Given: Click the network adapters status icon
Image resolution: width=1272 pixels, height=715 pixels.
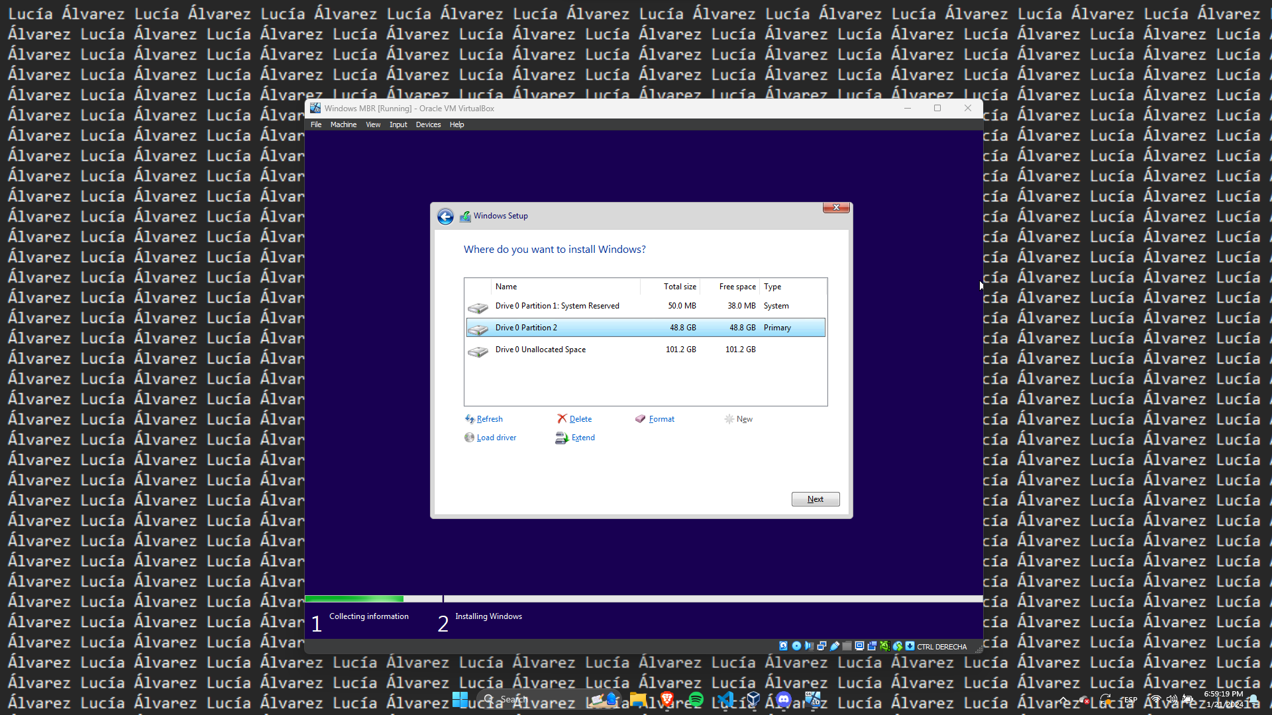Looking at the screenshot, I should (x=821, y=646).
